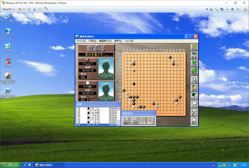This screenshot has height=168, width=249.
Task: Jump to first move in 棋譜操作 panel
Action: coord(126,121)
